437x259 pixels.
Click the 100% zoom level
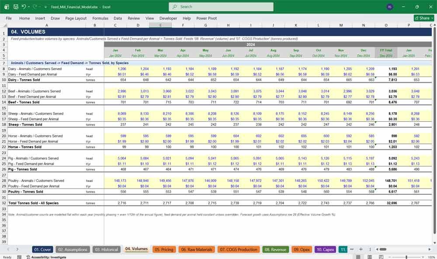(431, 257)
